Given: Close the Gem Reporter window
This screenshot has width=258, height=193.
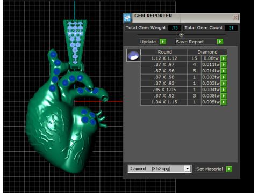Looking at the screenshot, I should 235,17.
